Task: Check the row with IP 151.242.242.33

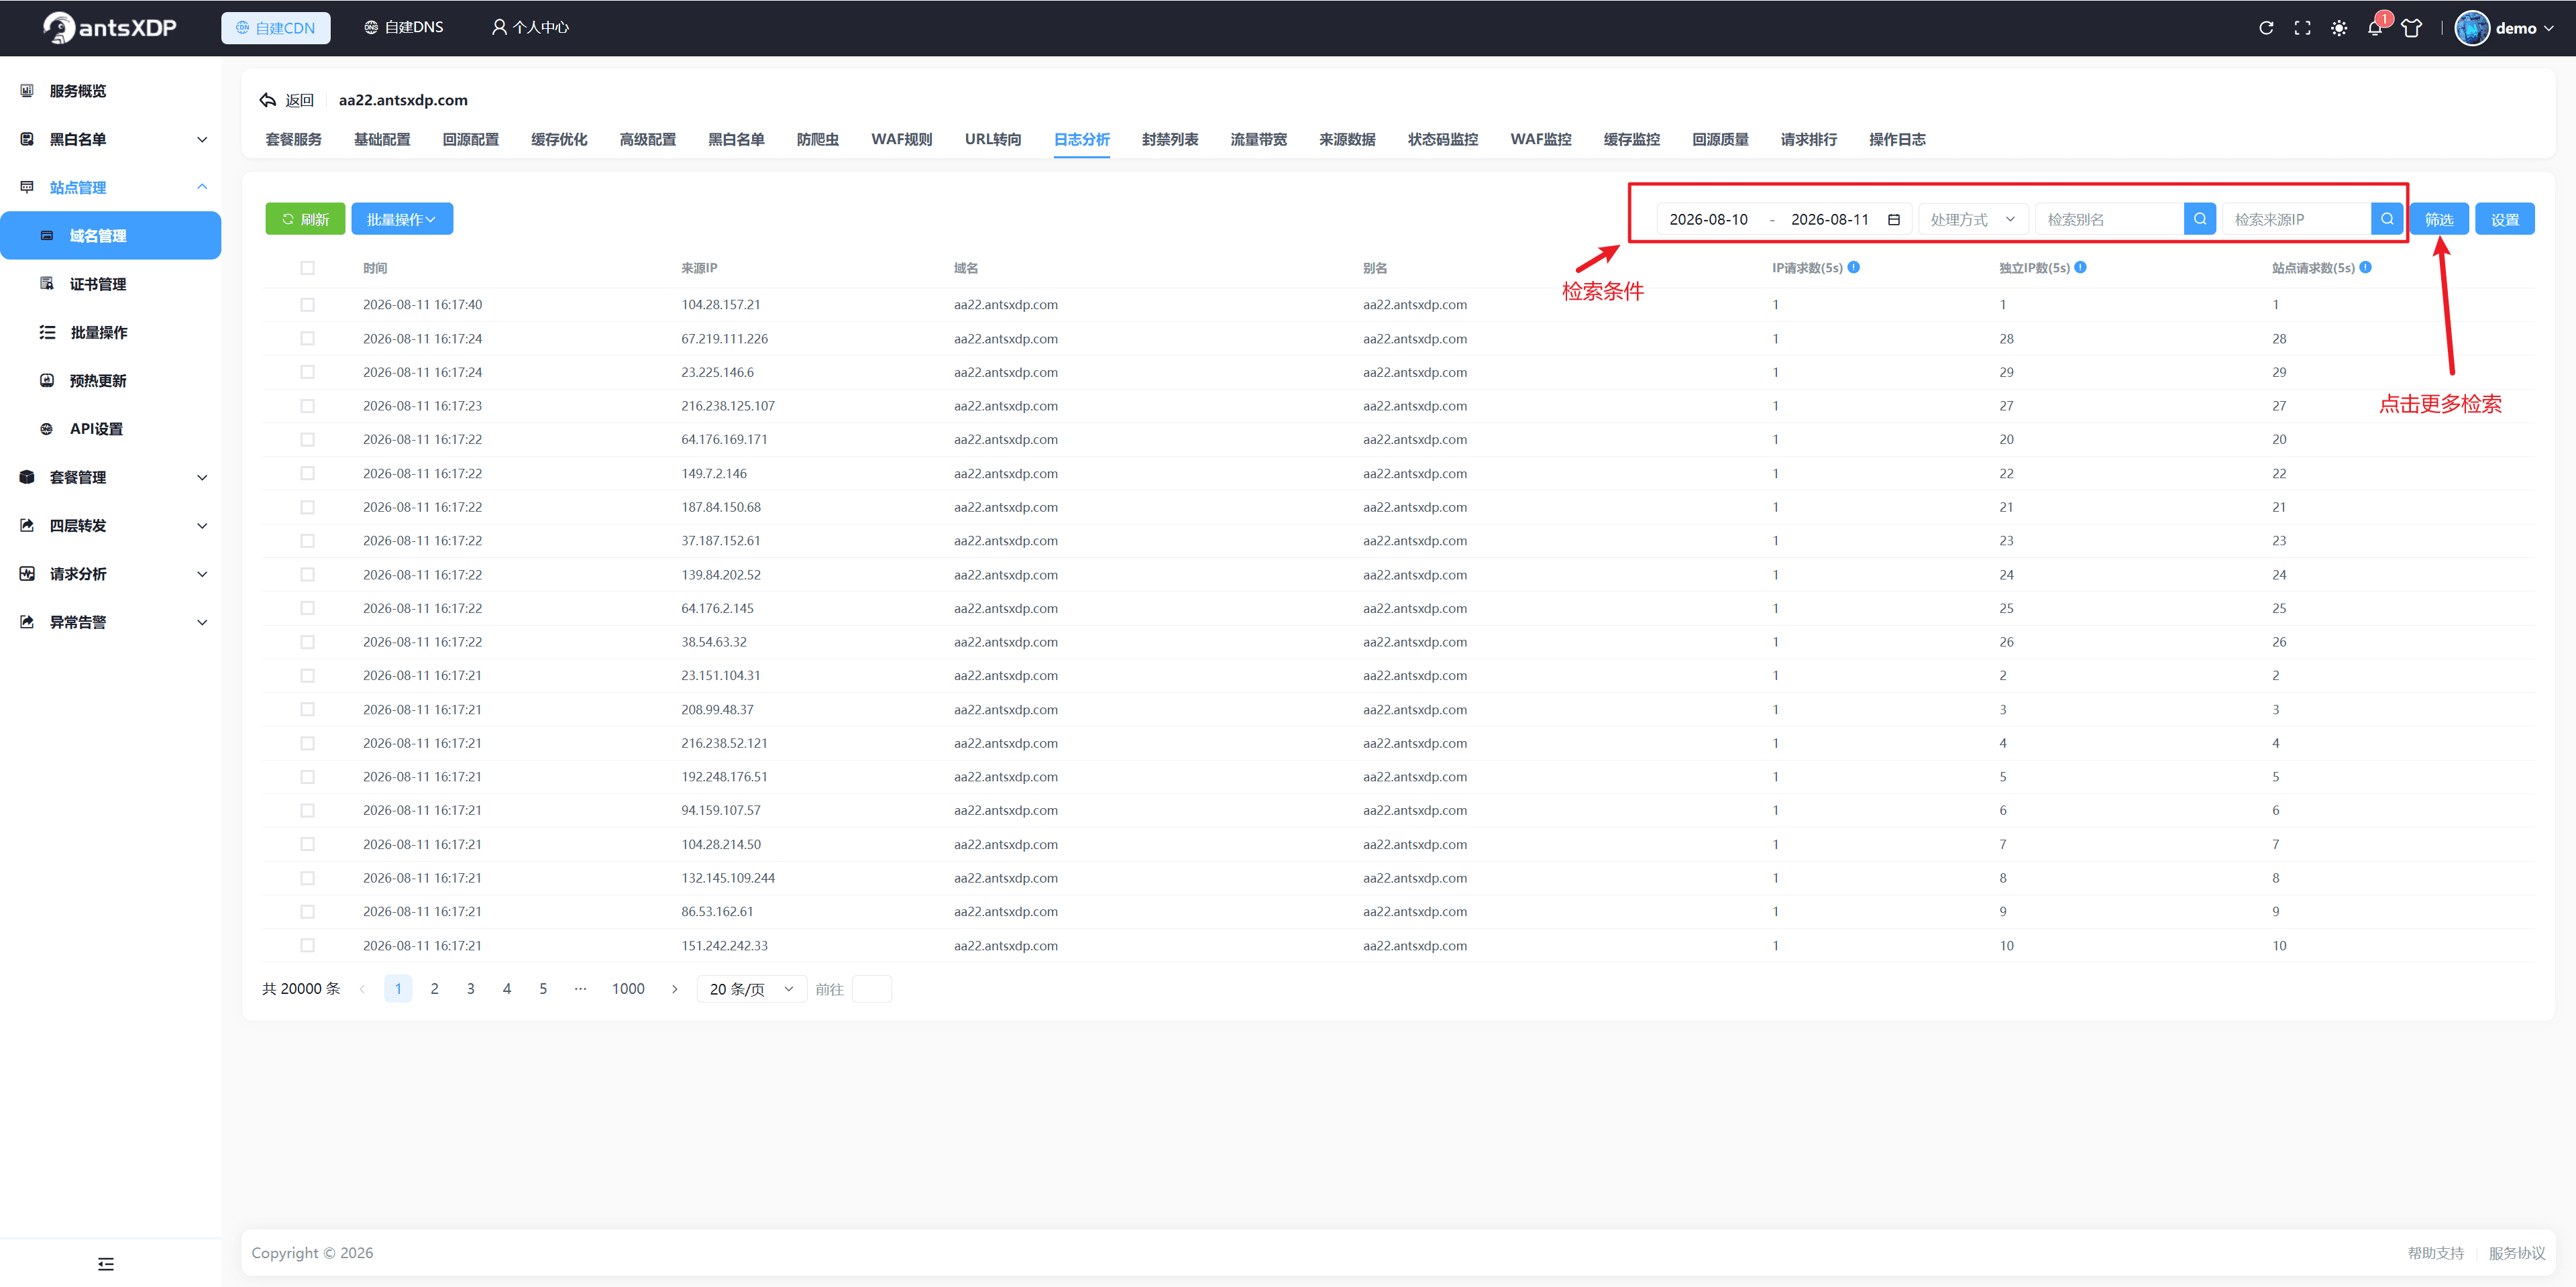Action: pos(307,945)
